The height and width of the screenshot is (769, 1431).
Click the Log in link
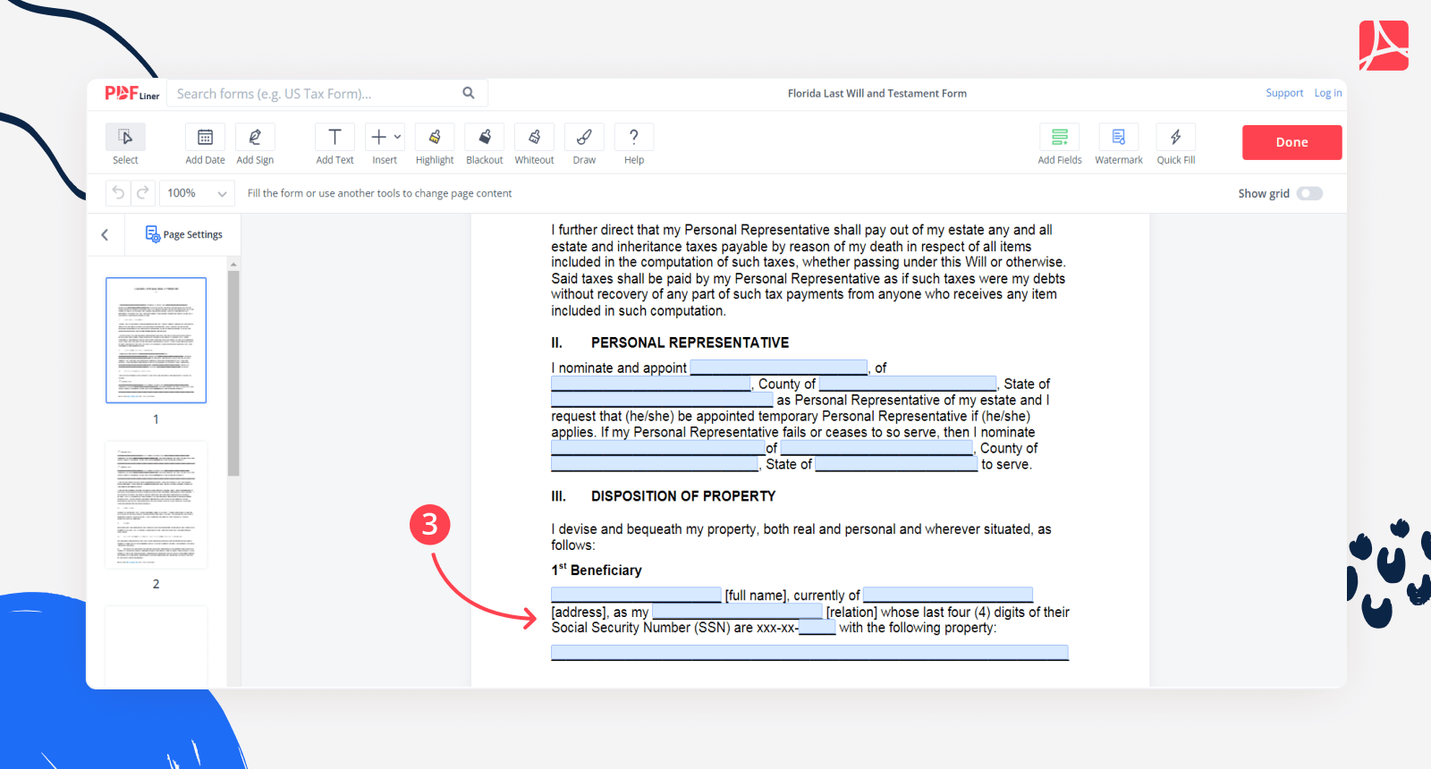pos(1328,93)
